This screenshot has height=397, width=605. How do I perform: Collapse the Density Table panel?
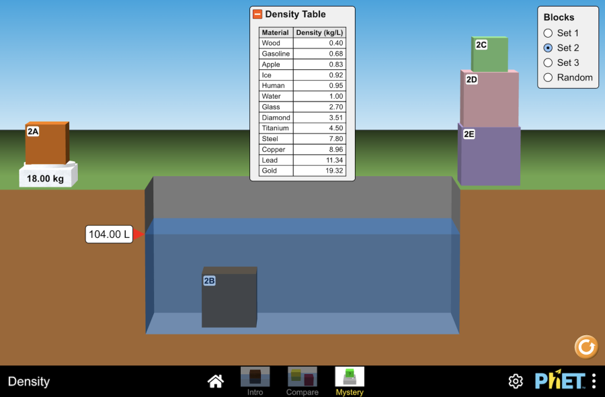[257, 14]
